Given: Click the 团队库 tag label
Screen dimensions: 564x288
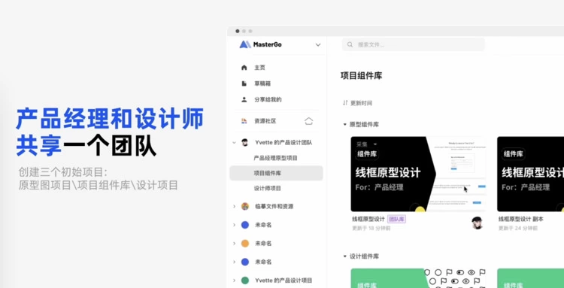Looking at the screenshot, I should [396, 219].
